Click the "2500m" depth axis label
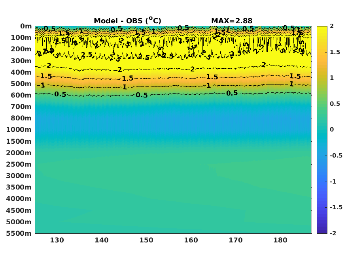The height and width of the screenshot is (259, 346). click(x=19, y=164)
